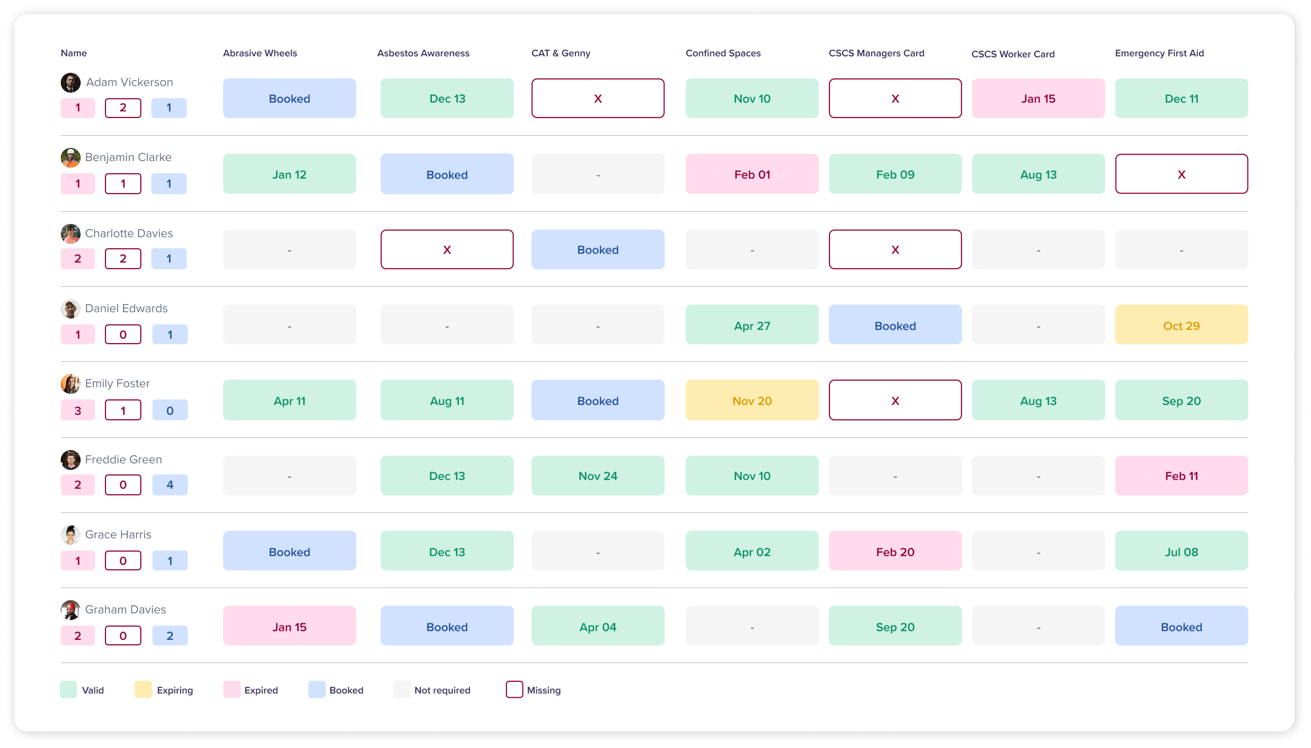
Task: Click Daniel Edwards' Booked CSCS Managers Card cell
Action: (895, 325)
